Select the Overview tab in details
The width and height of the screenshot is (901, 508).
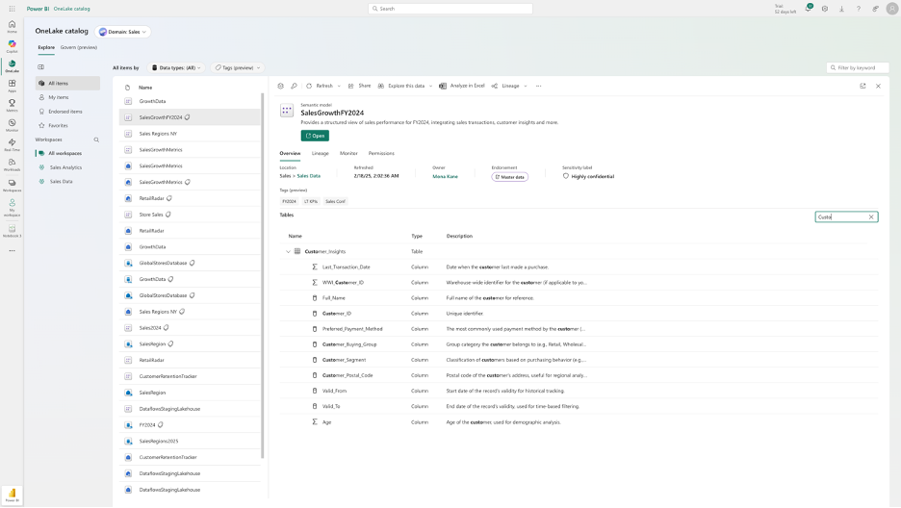tap(290, 153)
